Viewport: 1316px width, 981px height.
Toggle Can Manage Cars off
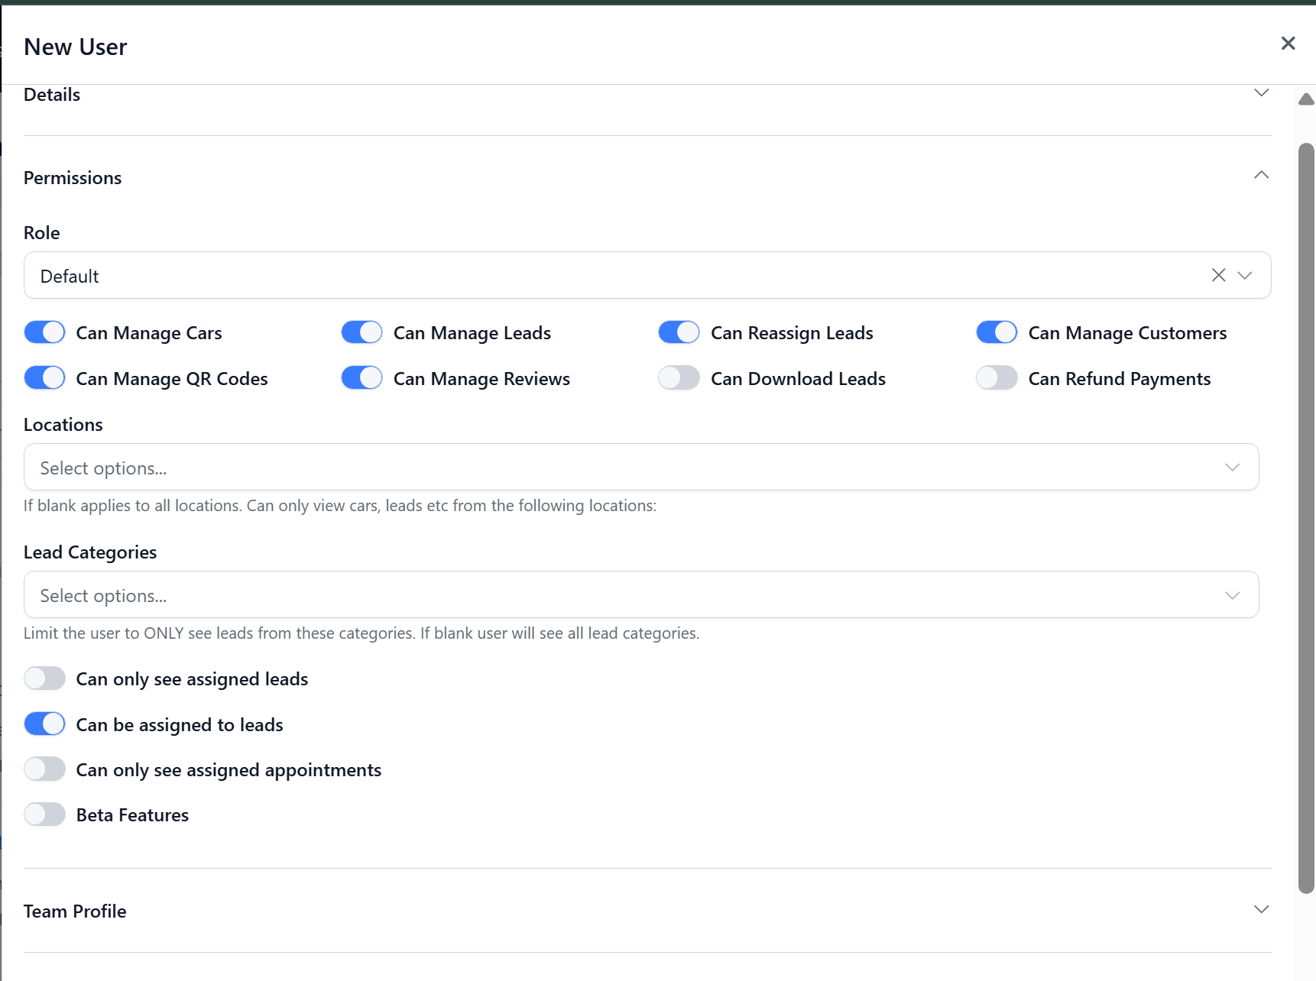click(x=44, y=332)
